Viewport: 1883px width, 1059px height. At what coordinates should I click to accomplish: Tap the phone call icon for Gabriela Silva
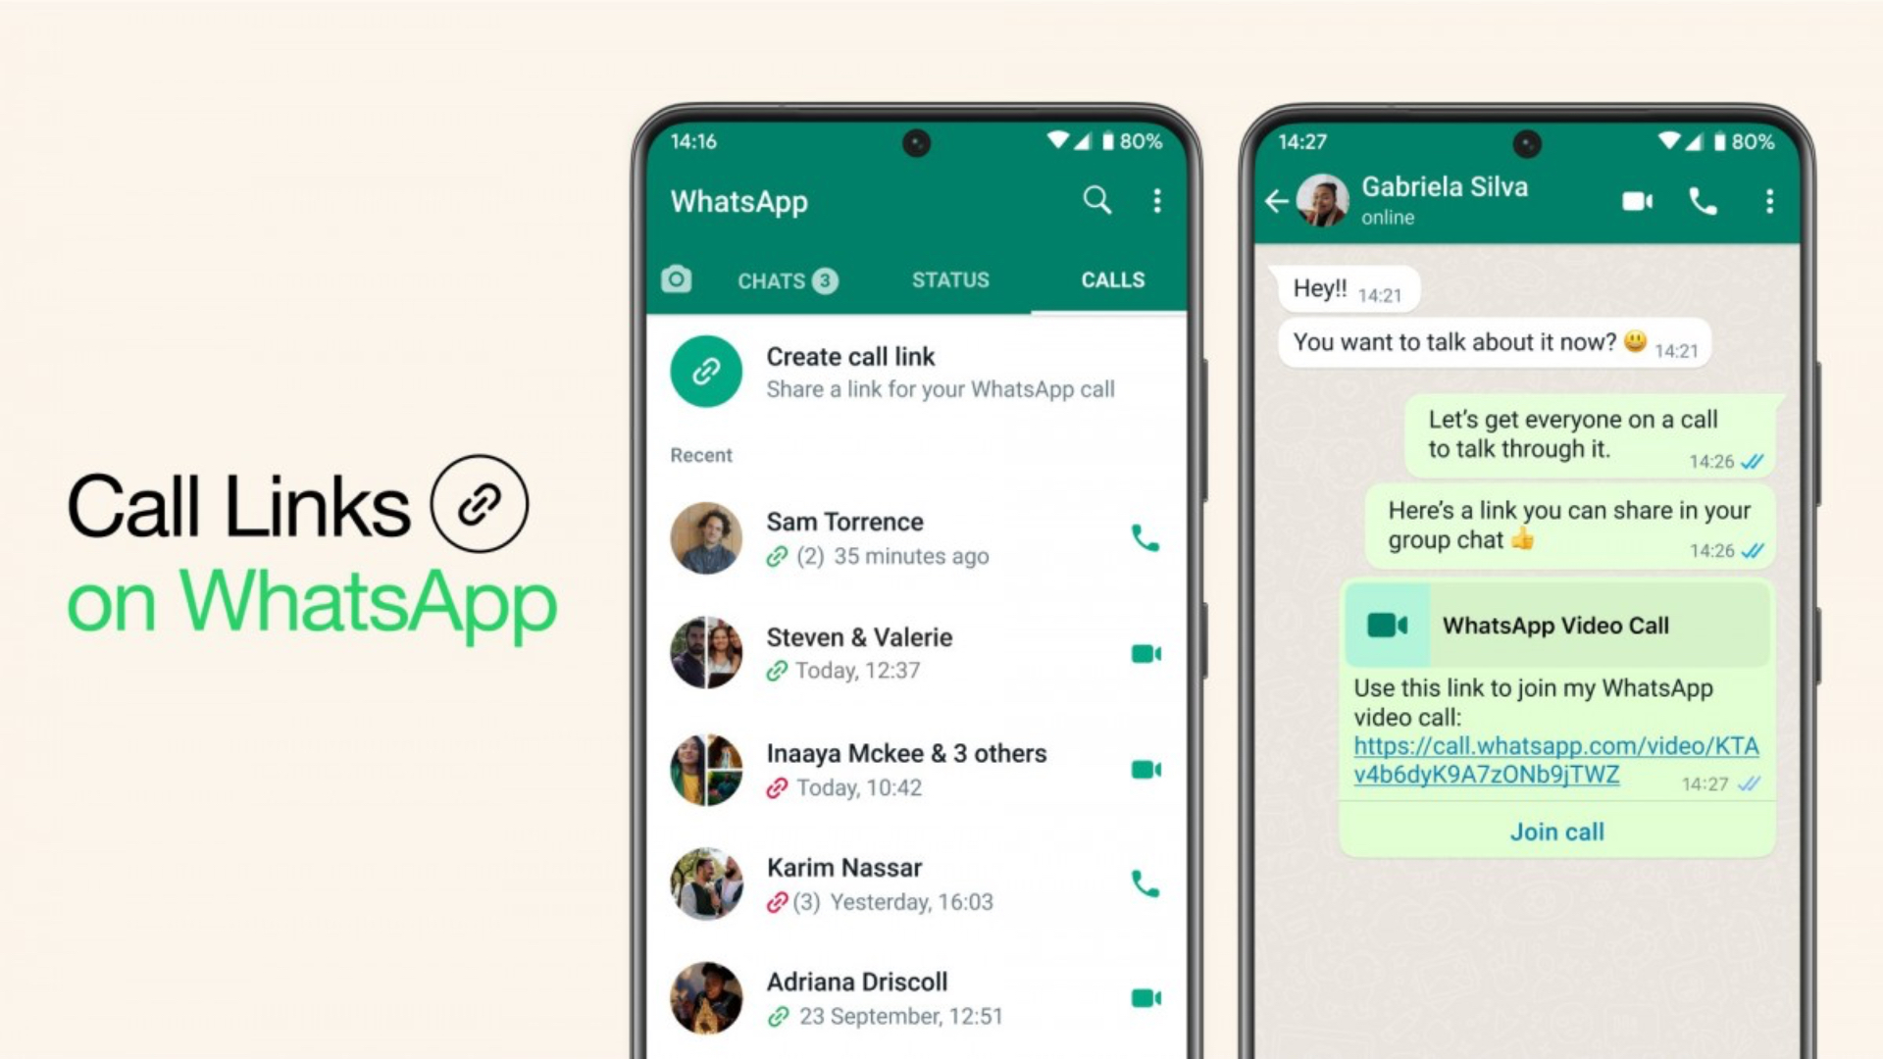pyautogui.click(x=1702, y=200)
